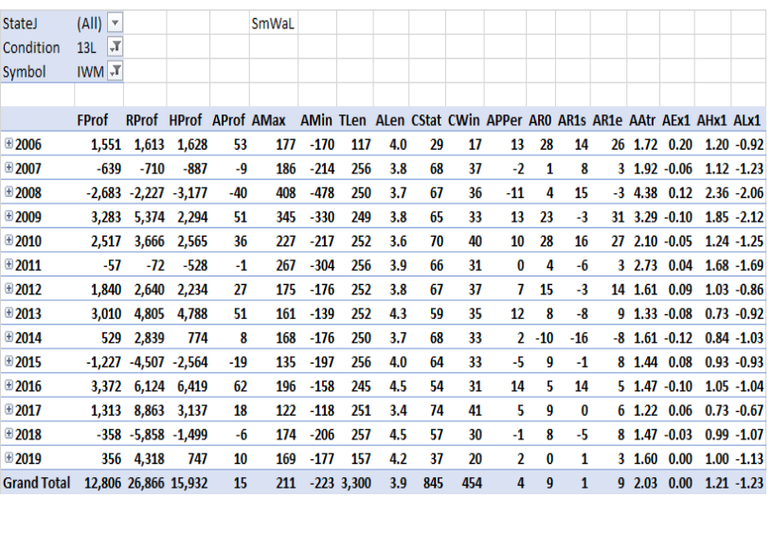Select the ALx1 column header

click(746, 120)
